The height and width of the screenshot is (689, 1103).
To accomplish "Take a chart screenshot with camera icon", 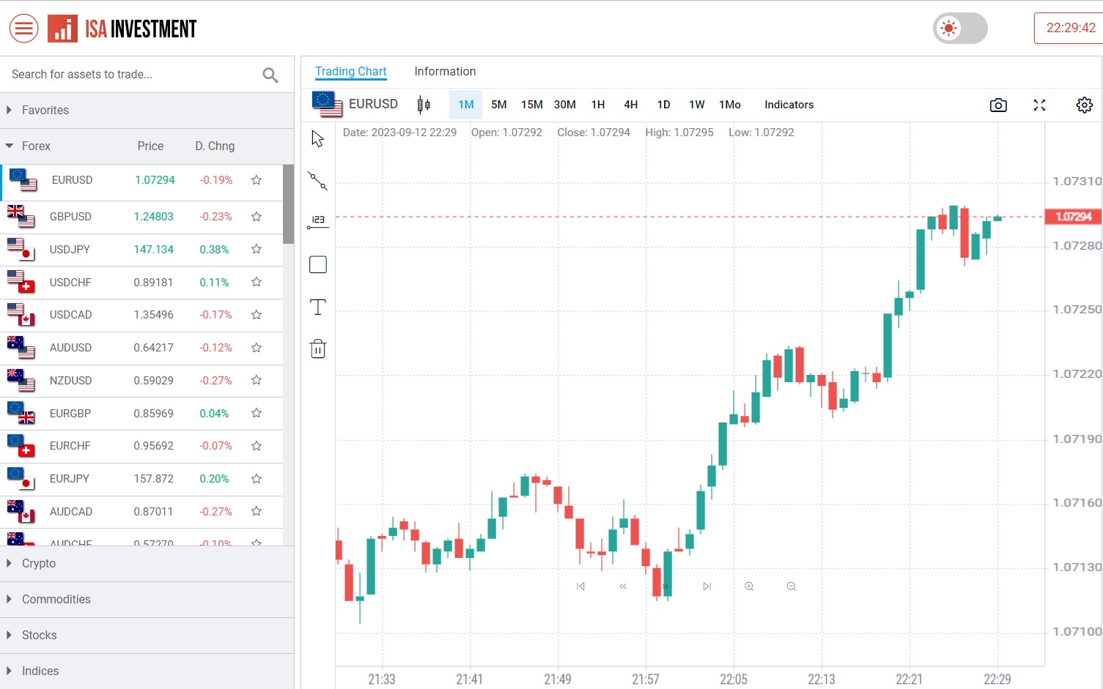I will [x=998, y=105].
